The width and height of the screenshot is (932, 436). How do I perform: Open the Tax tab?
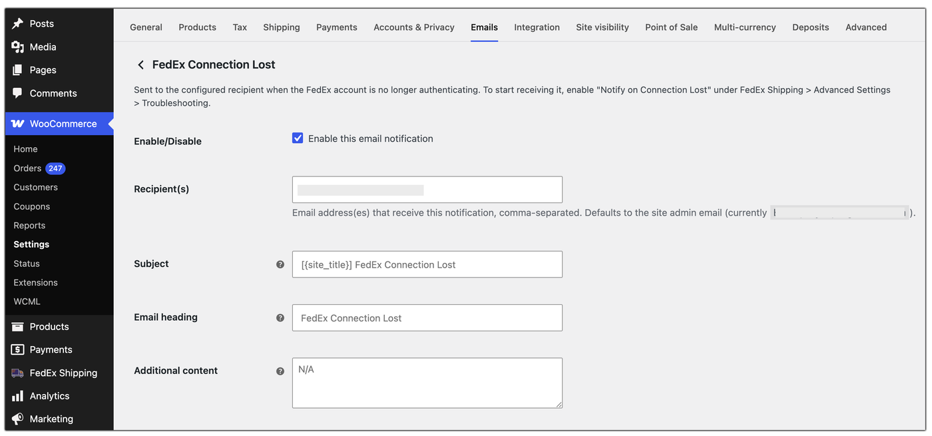(240, 27)
